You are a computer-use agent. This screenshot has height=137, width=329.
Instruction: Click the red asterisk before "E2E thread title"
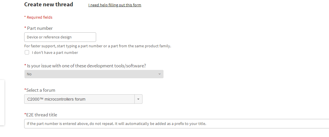[x=25, y=114]
